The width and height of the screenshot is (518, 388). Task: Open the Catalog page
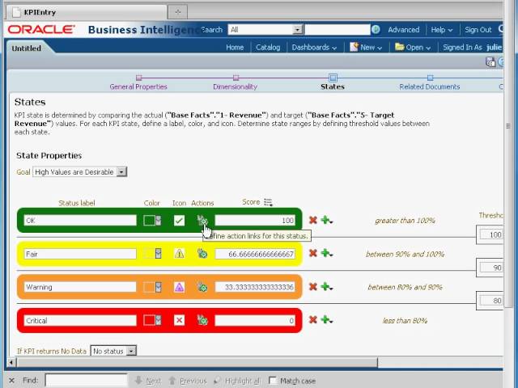[x=268, y=48]
